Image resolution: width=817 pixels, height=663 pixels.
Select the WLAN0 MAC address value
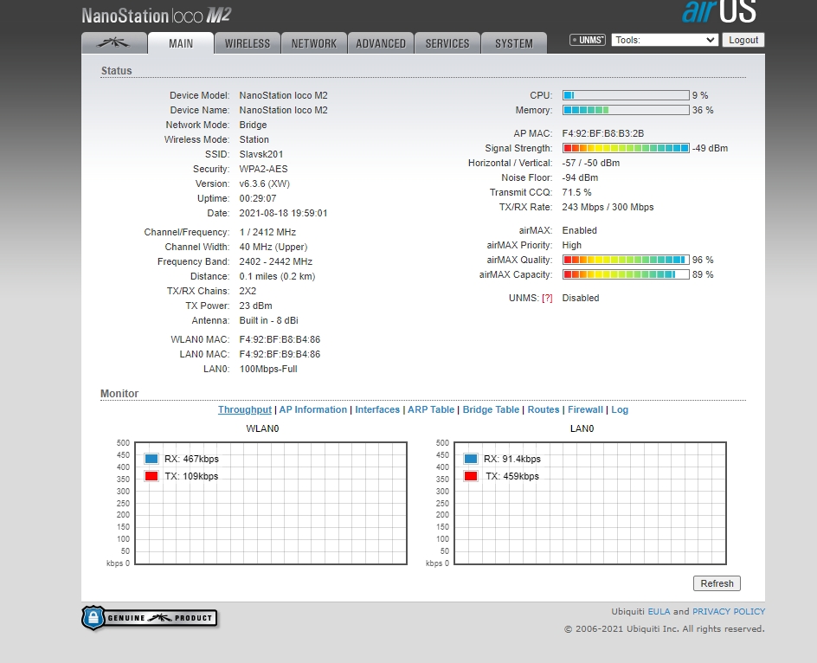[280, 339]
